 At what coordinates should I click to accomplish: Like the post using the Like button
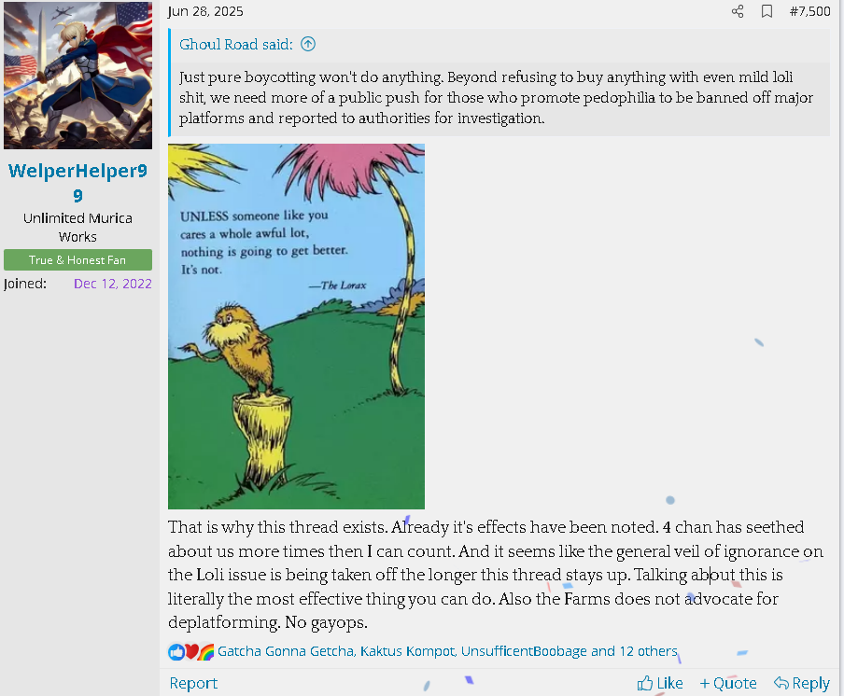tap(660, 683)
